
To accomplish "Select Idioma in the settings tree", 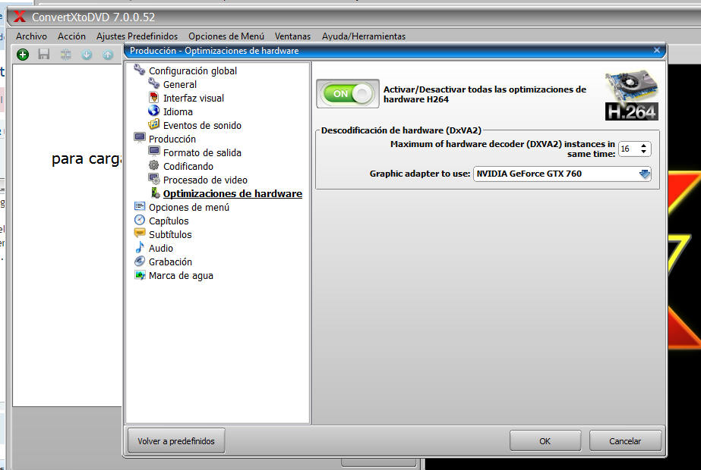I will click(178, 111).
